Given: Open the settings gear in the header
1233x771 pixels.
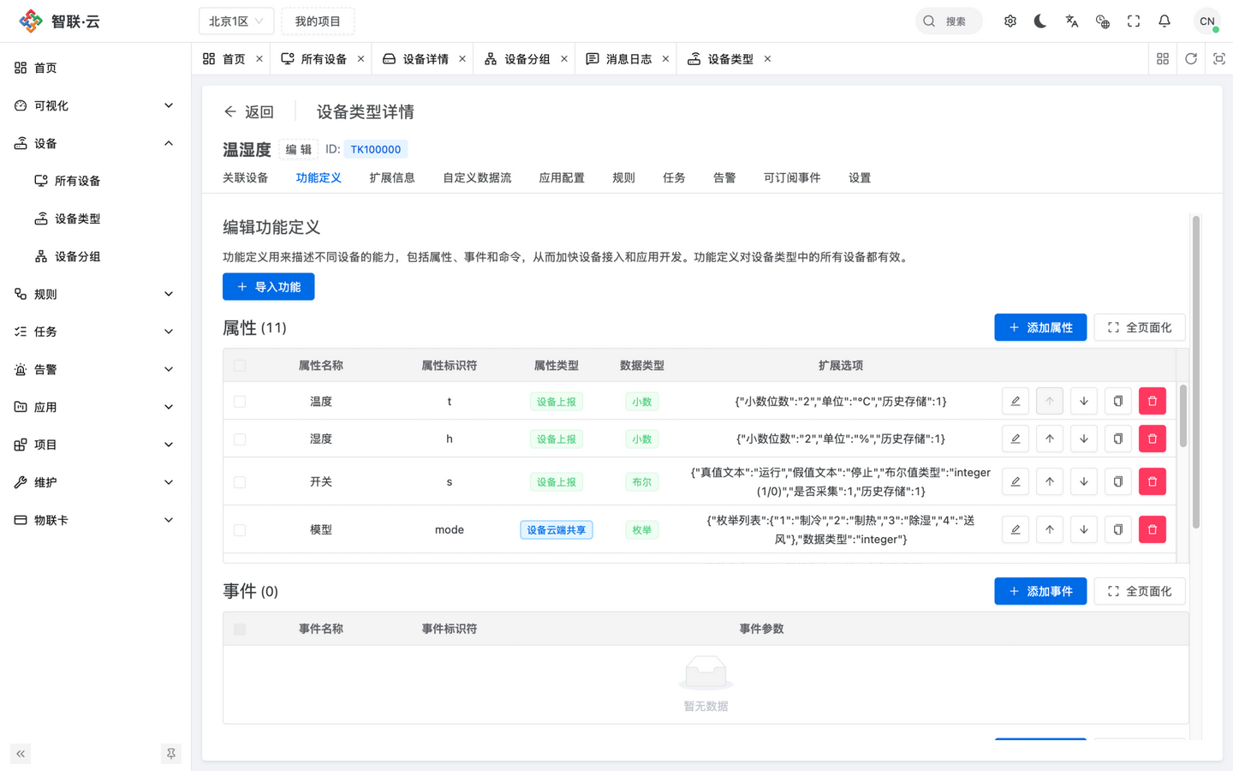Looking at the screenshot, I should click(x=1010, y=21).
